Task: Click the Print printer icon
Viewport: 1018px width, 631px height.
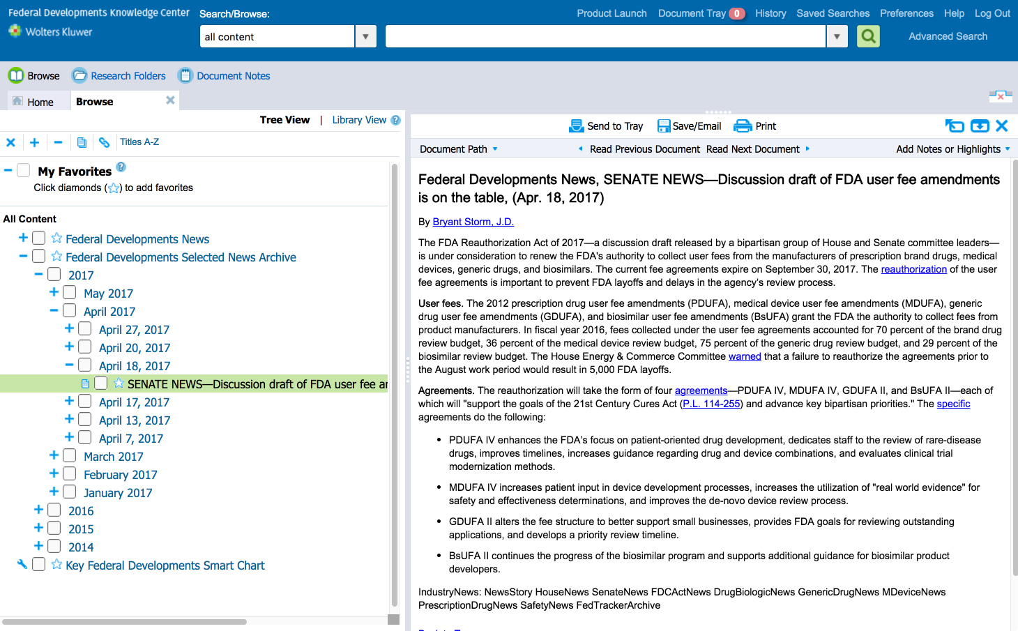Action: click(743, 126)
